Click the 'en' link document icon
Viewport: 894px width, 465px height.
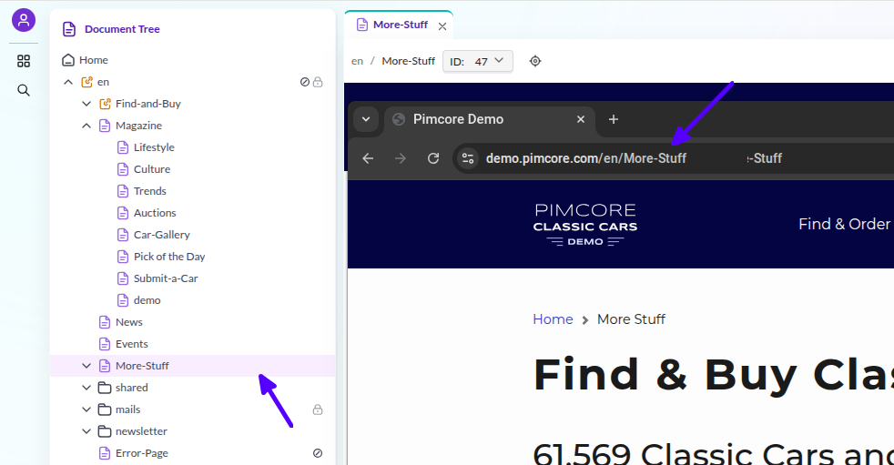pyautogui.click(x=86, y=82)
